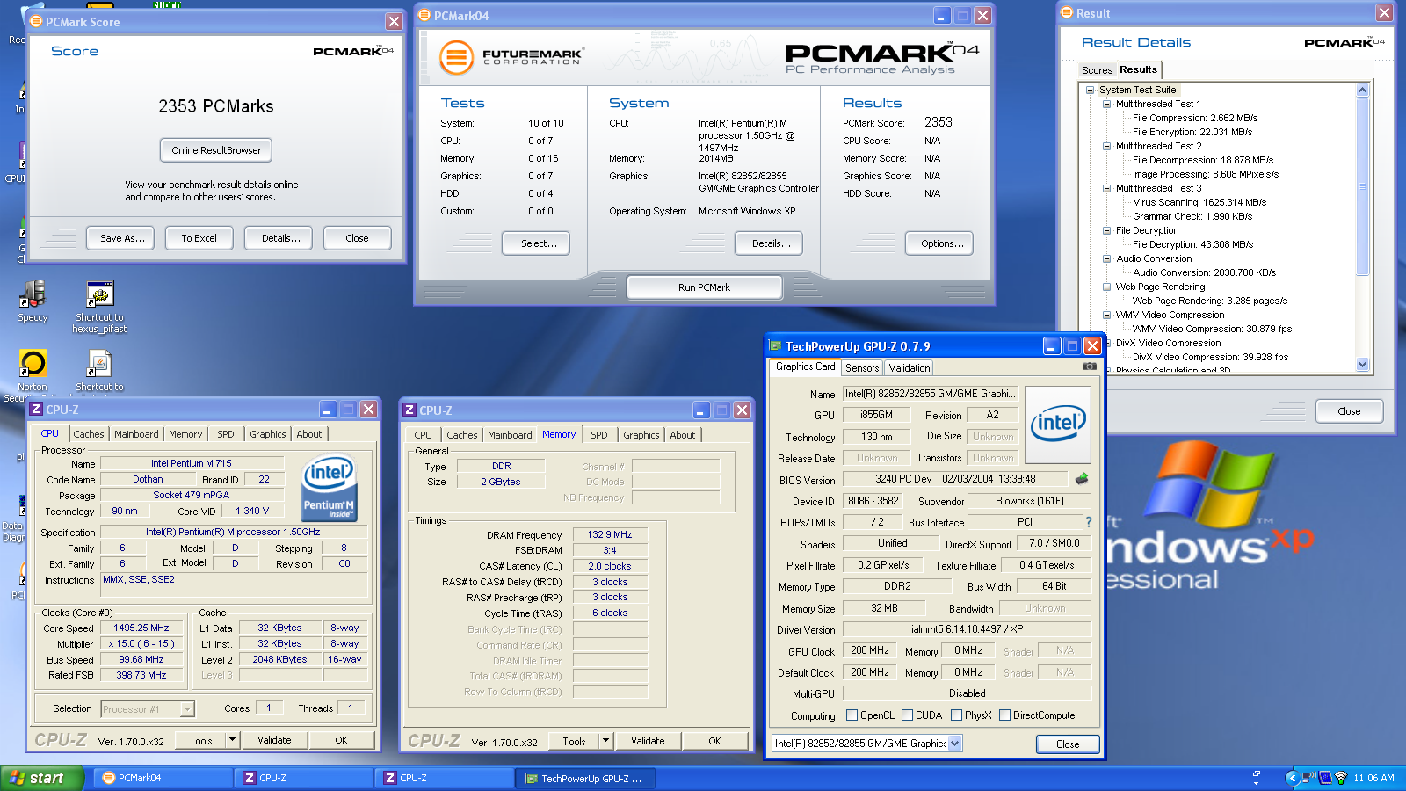The width and height of the screenshot is (1406, 791).
Task: Click the Intel logo in GPU-Z
Action: (x=1058, y=425)
